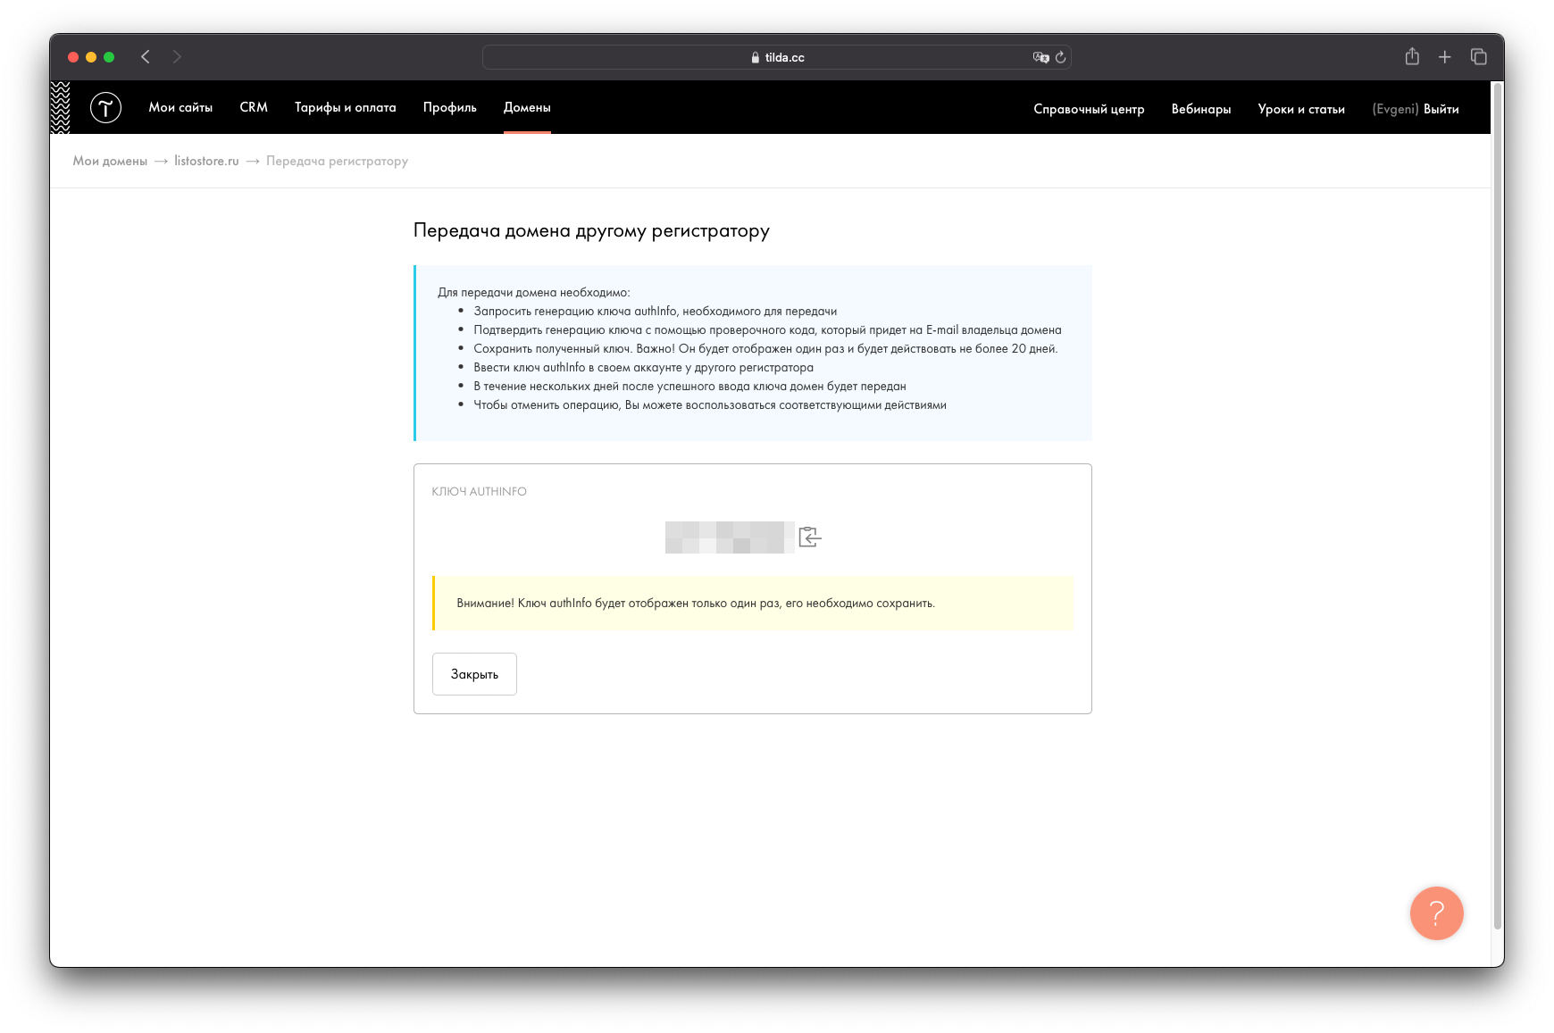The image size is (1554, 1033).
Task: Open listostore.ru breadcrumb link
Action: [x=206, y=161]
